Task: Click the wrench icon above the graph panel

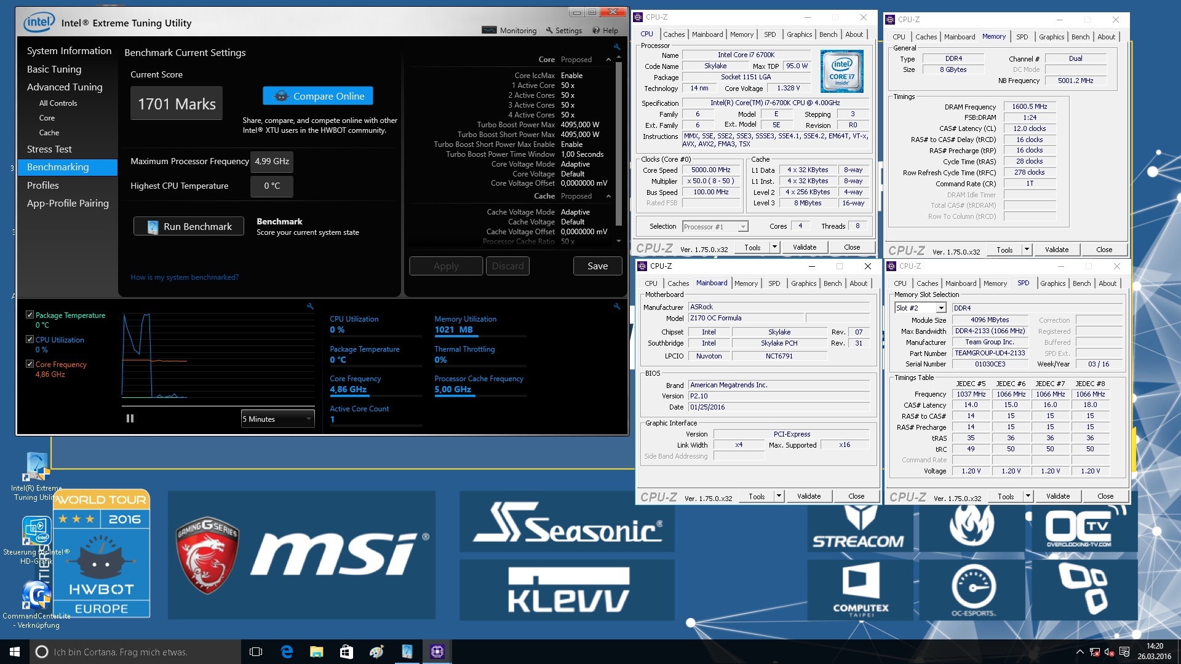Action: point(310,306)
